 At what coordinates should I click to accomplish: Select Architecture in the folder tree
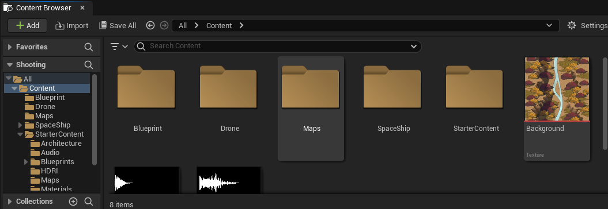(x=61, y=144)
